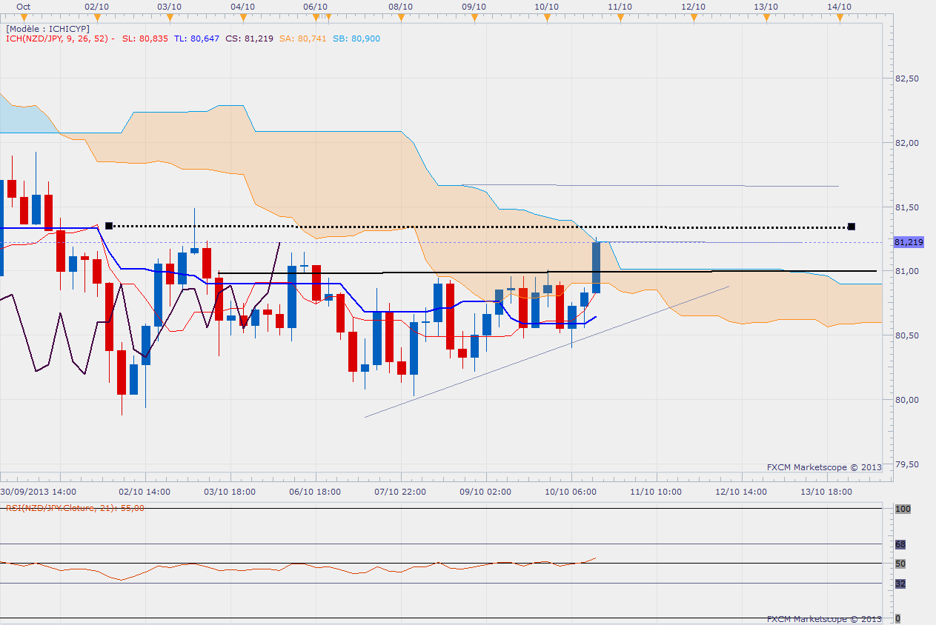Click the orange day marker under 08/10
Screen dimensions: 936x625
click(x=400, y=19)
